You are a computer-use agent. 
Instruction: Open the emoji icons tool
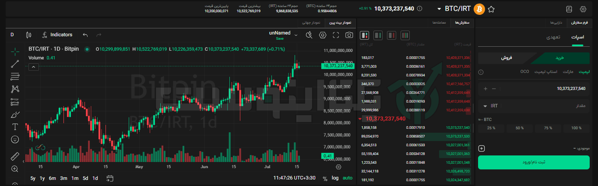(x=15, y=140)
